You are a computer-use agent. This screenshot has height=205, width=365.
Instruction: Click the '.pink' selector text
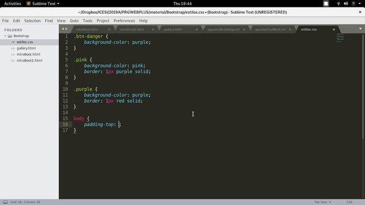pyautogui.click(x=80, y=60)
